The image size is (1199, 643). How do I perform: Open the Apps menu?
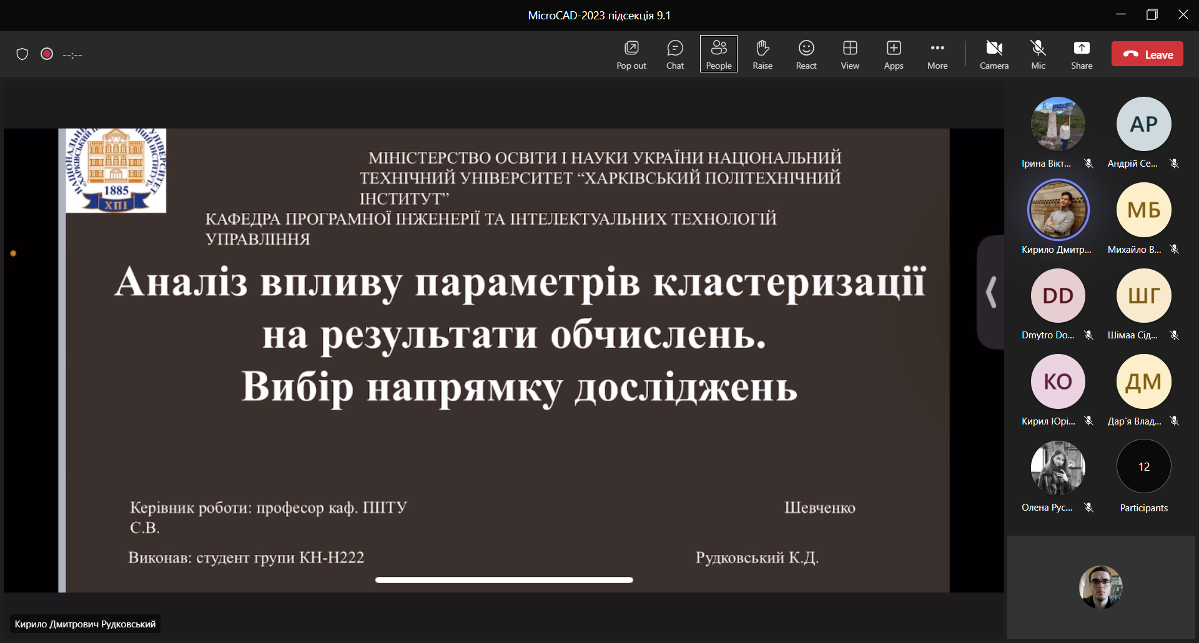click(893, 54)
